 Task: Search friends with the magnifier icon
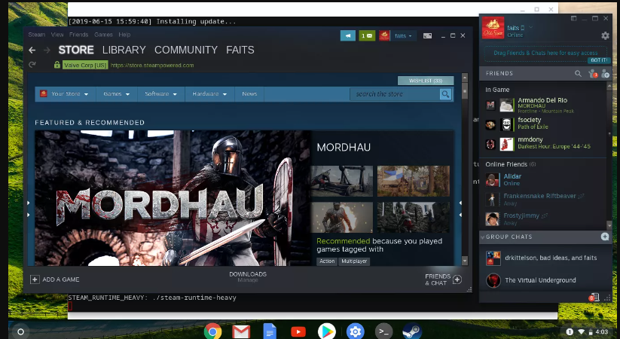(x=578, y=74)
